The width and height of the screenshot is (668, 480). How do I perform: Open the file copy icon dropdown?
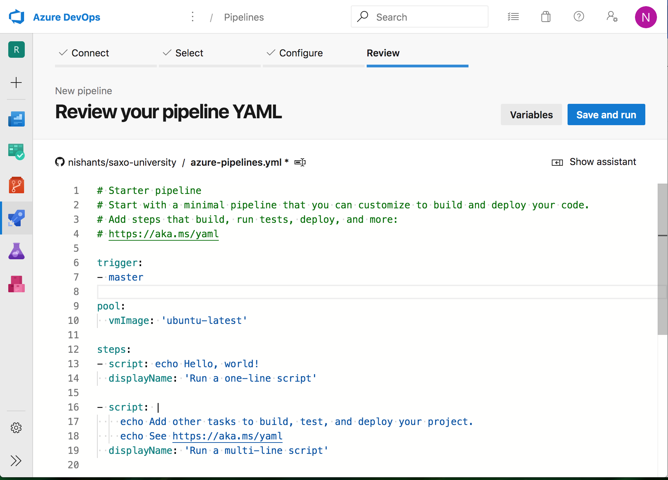(300, 162)
